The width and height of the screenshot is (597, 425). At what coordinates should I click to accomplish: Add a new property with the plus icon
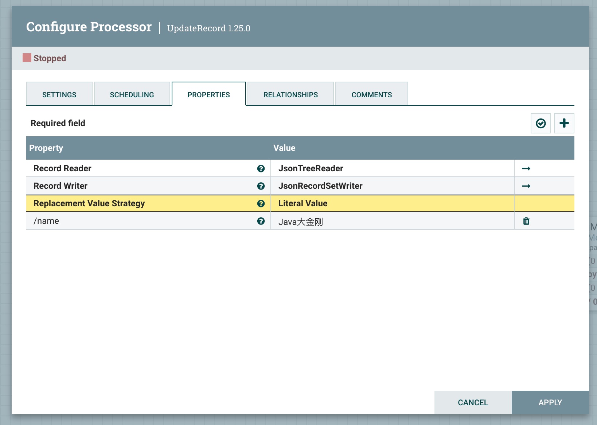[564, 123]
